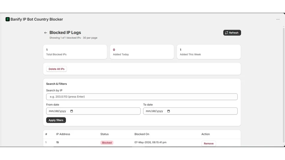This screenshot has width=285, height=160.
Task: Click the Banify app logo icon
Action: point(7,19)
